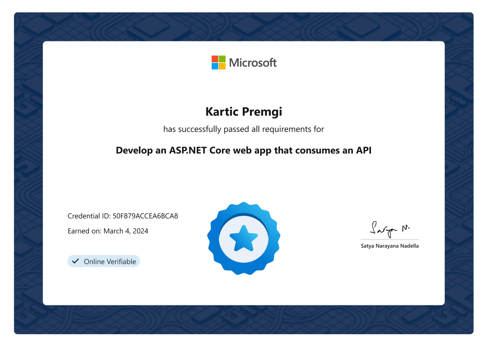Click the blue star achievement seal

pos(244,238)
